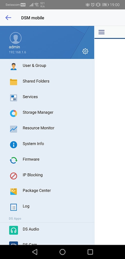
Task: Choose the Firmware menu entry text
Action: (31, 159)
